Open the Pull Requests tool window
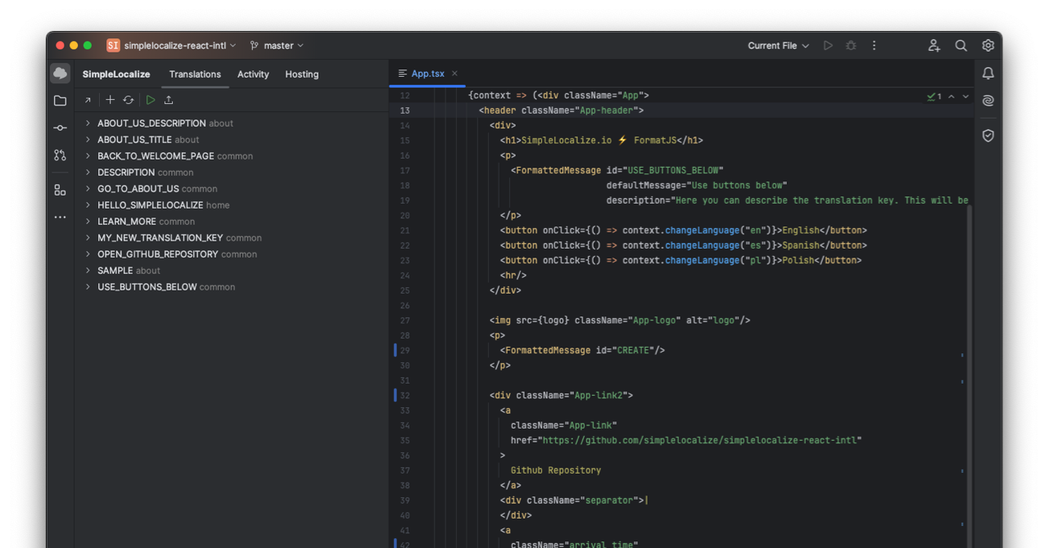The width and height of the screenshot is (1048, 548). 60,155
